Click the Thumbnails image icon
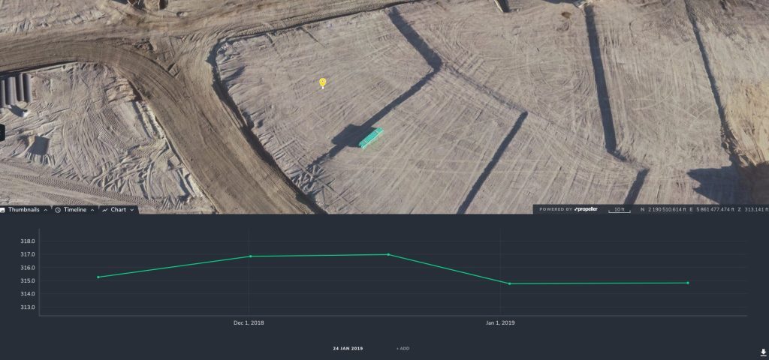The width and height of the screenshot is (769, 360). (2, 210)
